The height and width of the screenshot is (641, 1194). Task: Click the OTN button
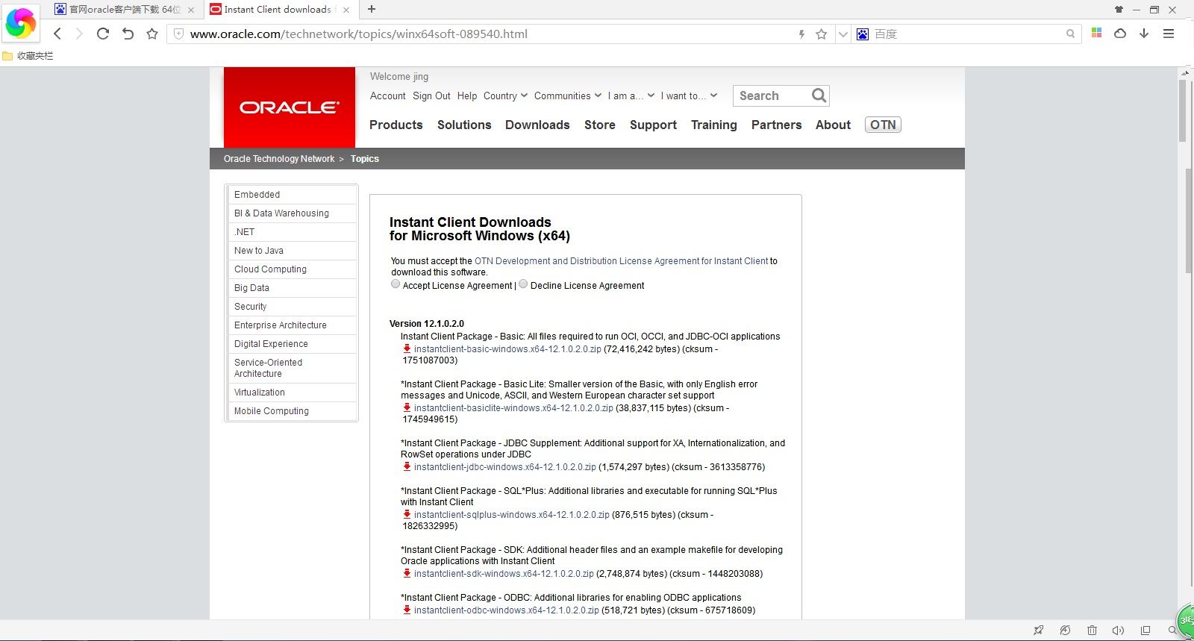click(x=883, y=125)
